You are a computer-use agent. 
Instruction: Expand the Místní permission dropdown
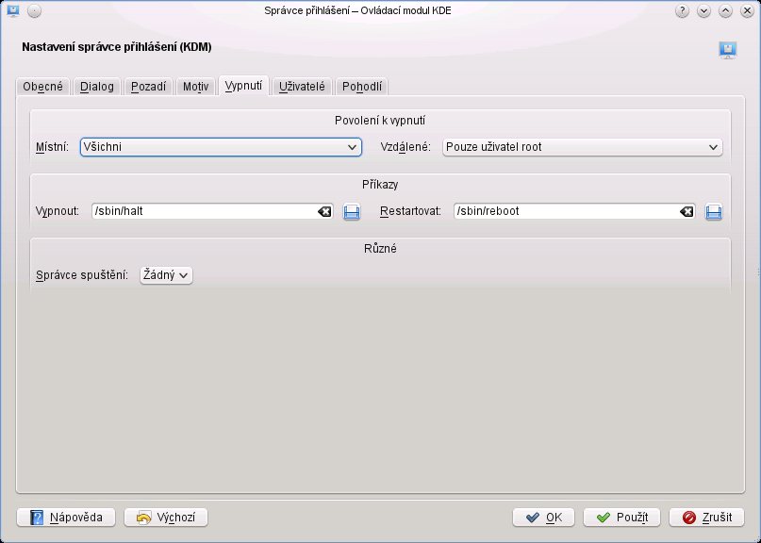(221, 147)
